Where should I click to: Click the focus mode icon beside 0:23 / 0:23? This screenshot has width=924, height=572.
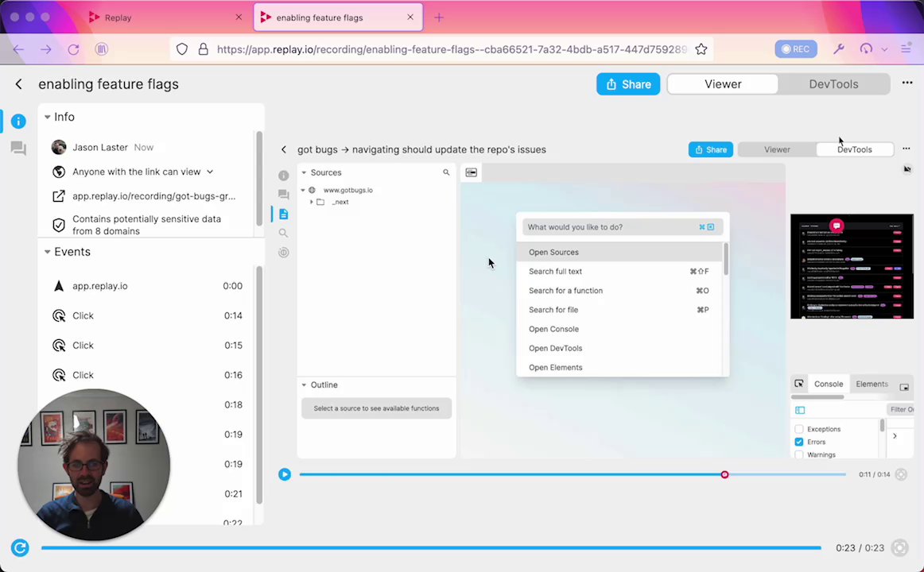(900, 548)
